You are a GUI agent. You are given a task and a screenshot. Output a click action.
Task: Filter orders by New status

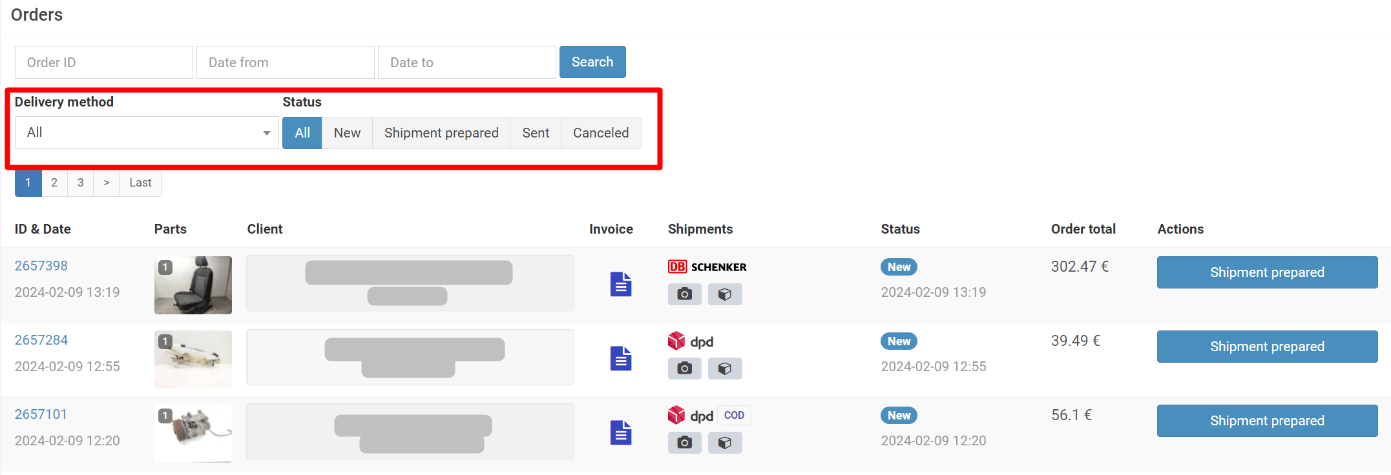347,133
